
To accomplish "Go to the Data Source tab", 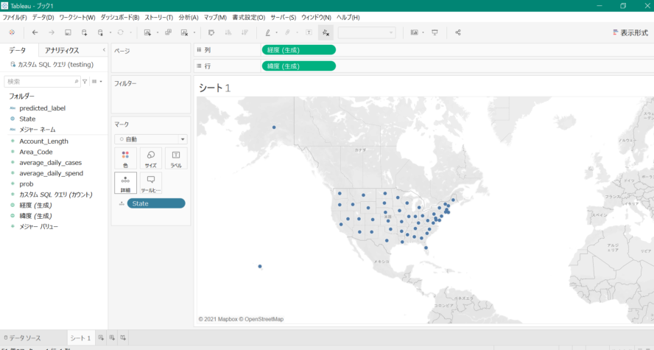I will point(23,337).
